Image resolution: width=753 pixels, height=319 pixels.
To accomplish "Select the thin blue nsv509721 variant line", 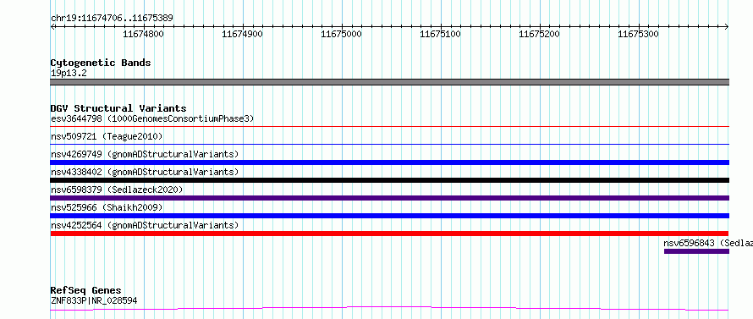I will pyautogui.click(x=389, y=144).
